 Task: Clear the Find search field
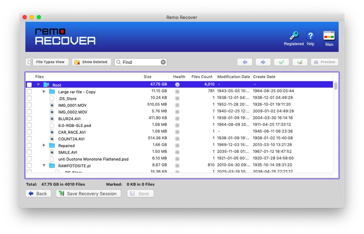pyautogui.click(x=163, y=62)
